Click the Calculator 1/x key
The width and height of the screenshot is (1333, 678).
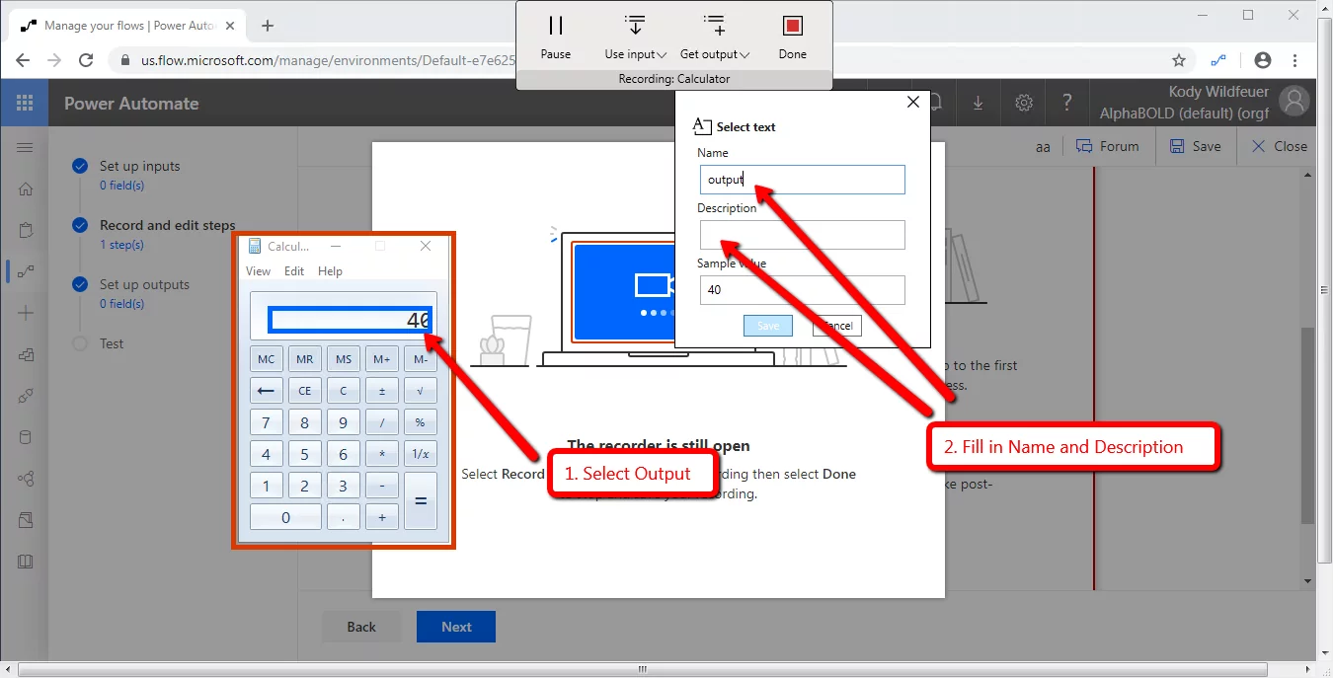pos(421,454)
